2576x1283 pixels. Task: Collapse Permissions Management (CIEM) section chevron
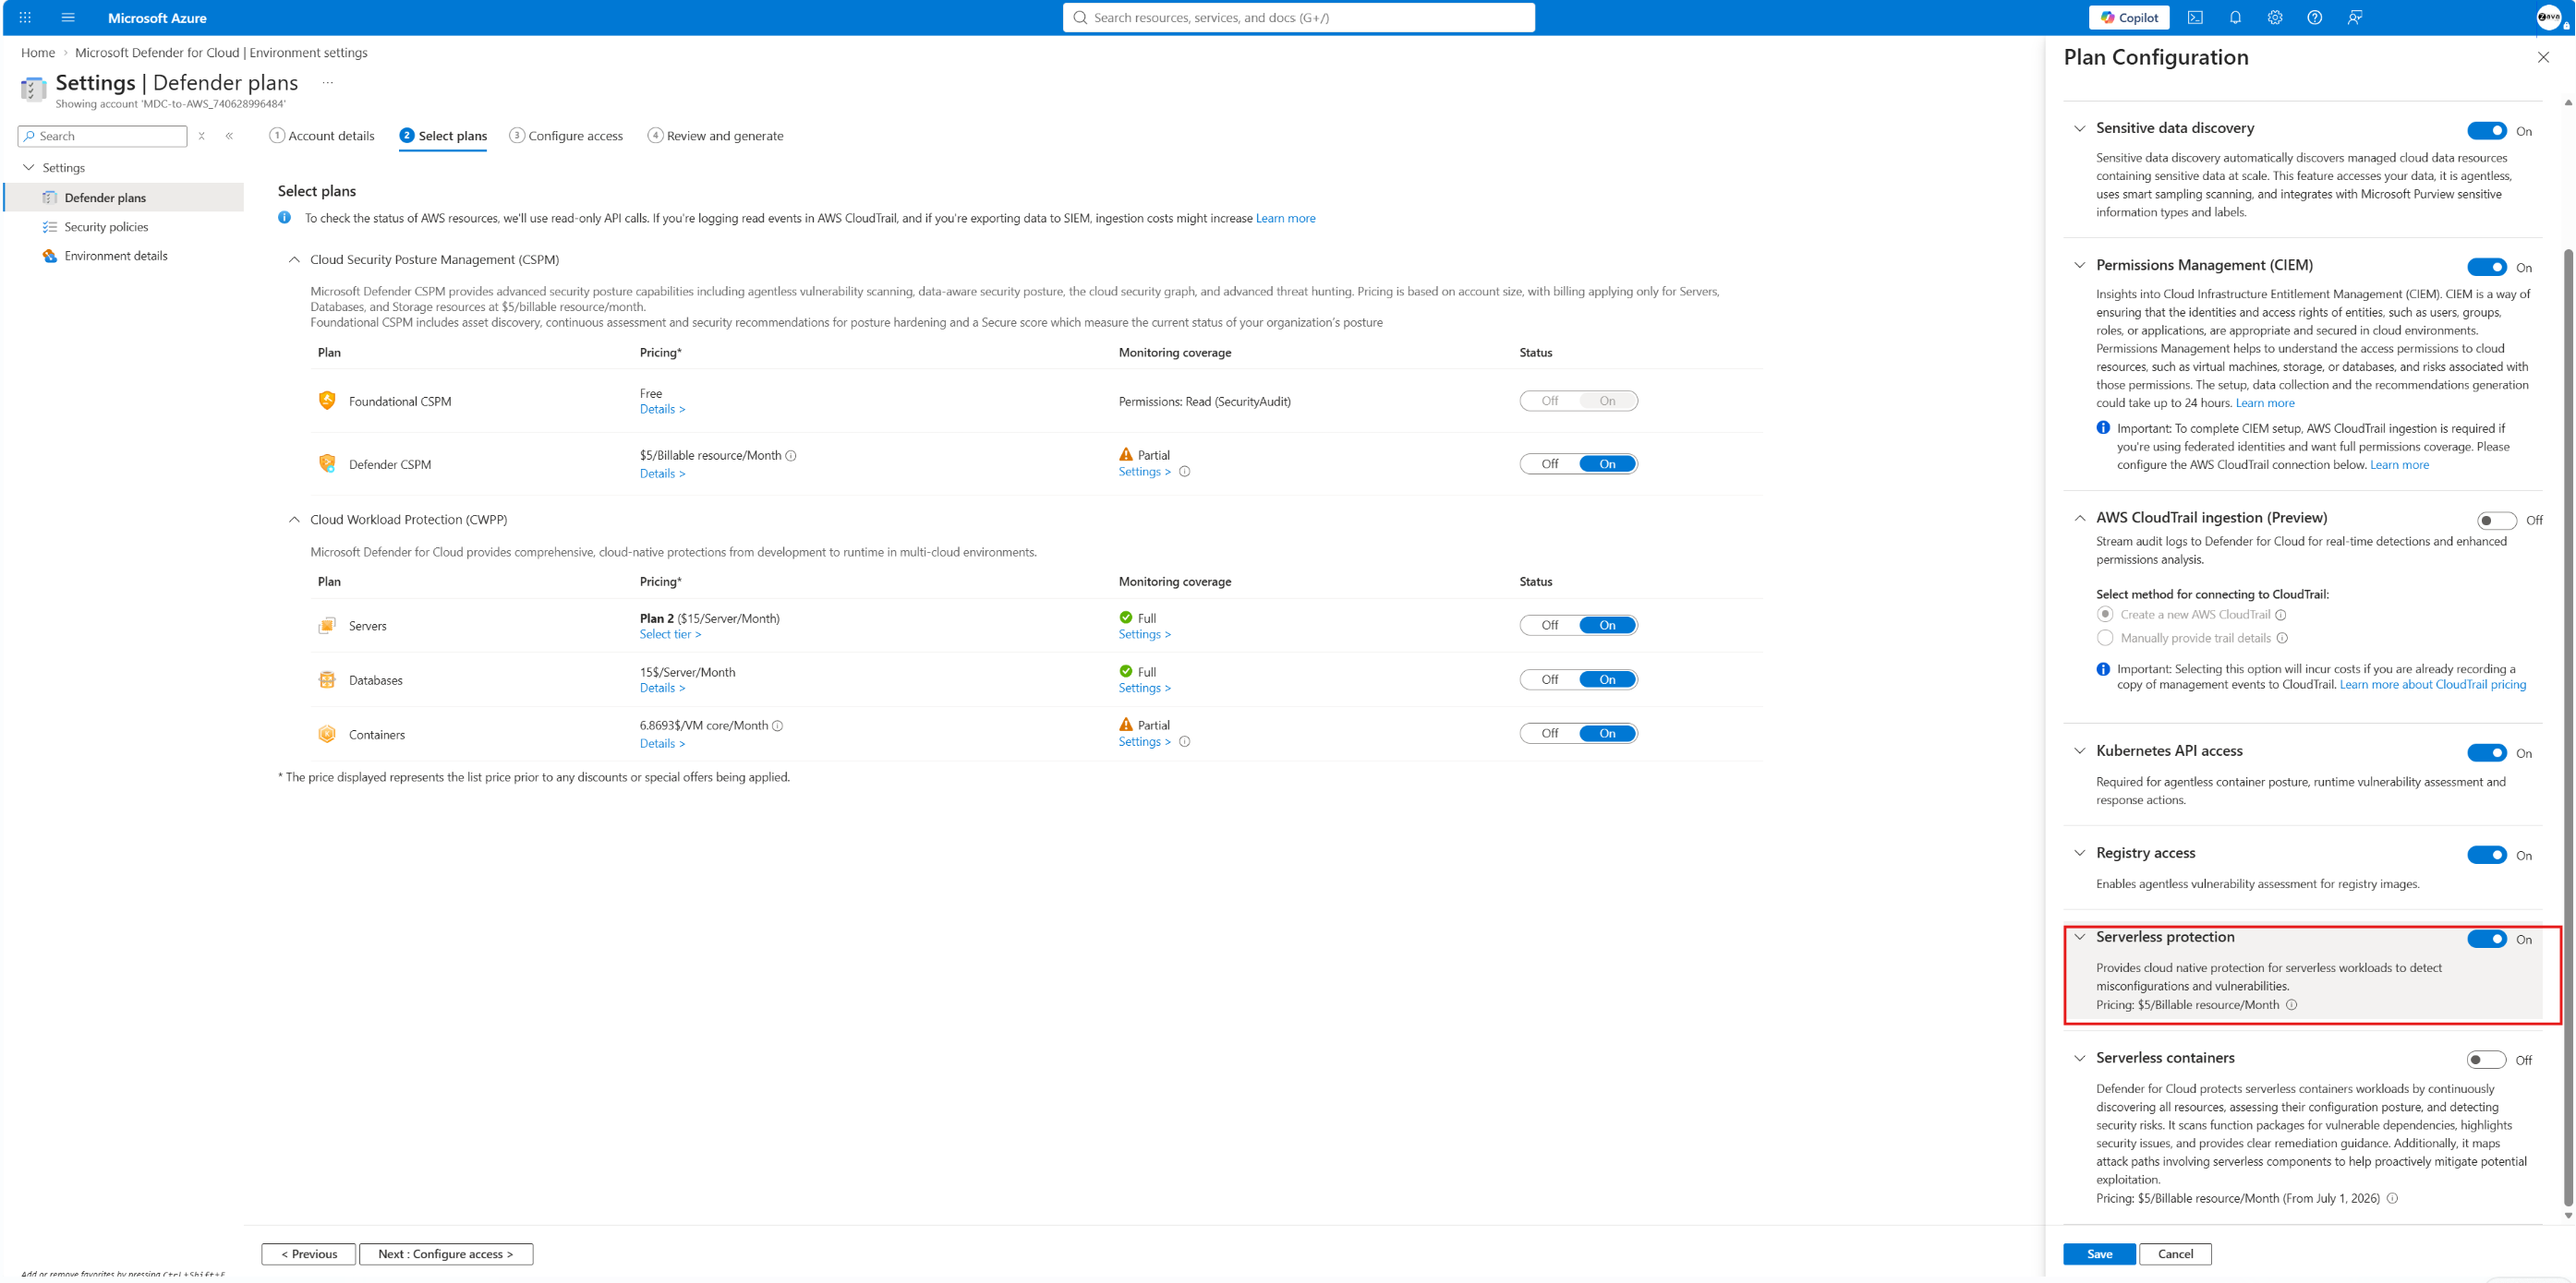[2080, 265]
